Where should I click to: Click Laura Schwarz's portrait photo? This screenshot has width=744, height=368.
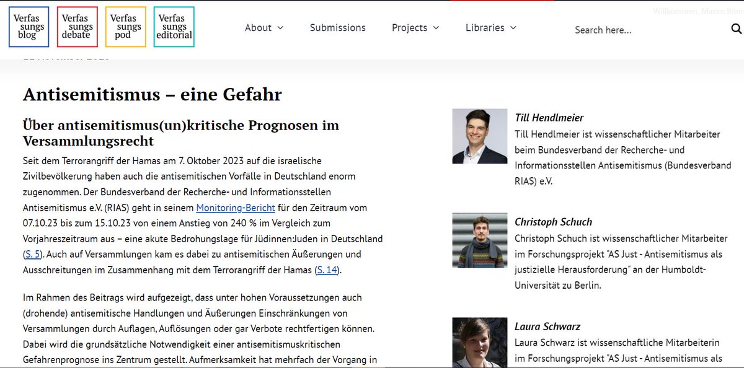pyautogui.click(x=480, y=343)
